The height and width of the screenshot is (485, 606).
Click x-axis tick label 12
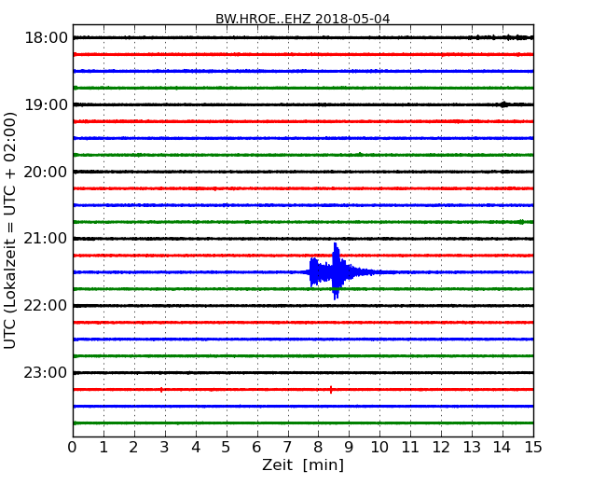pyautogui.click(x=441, y=448)
